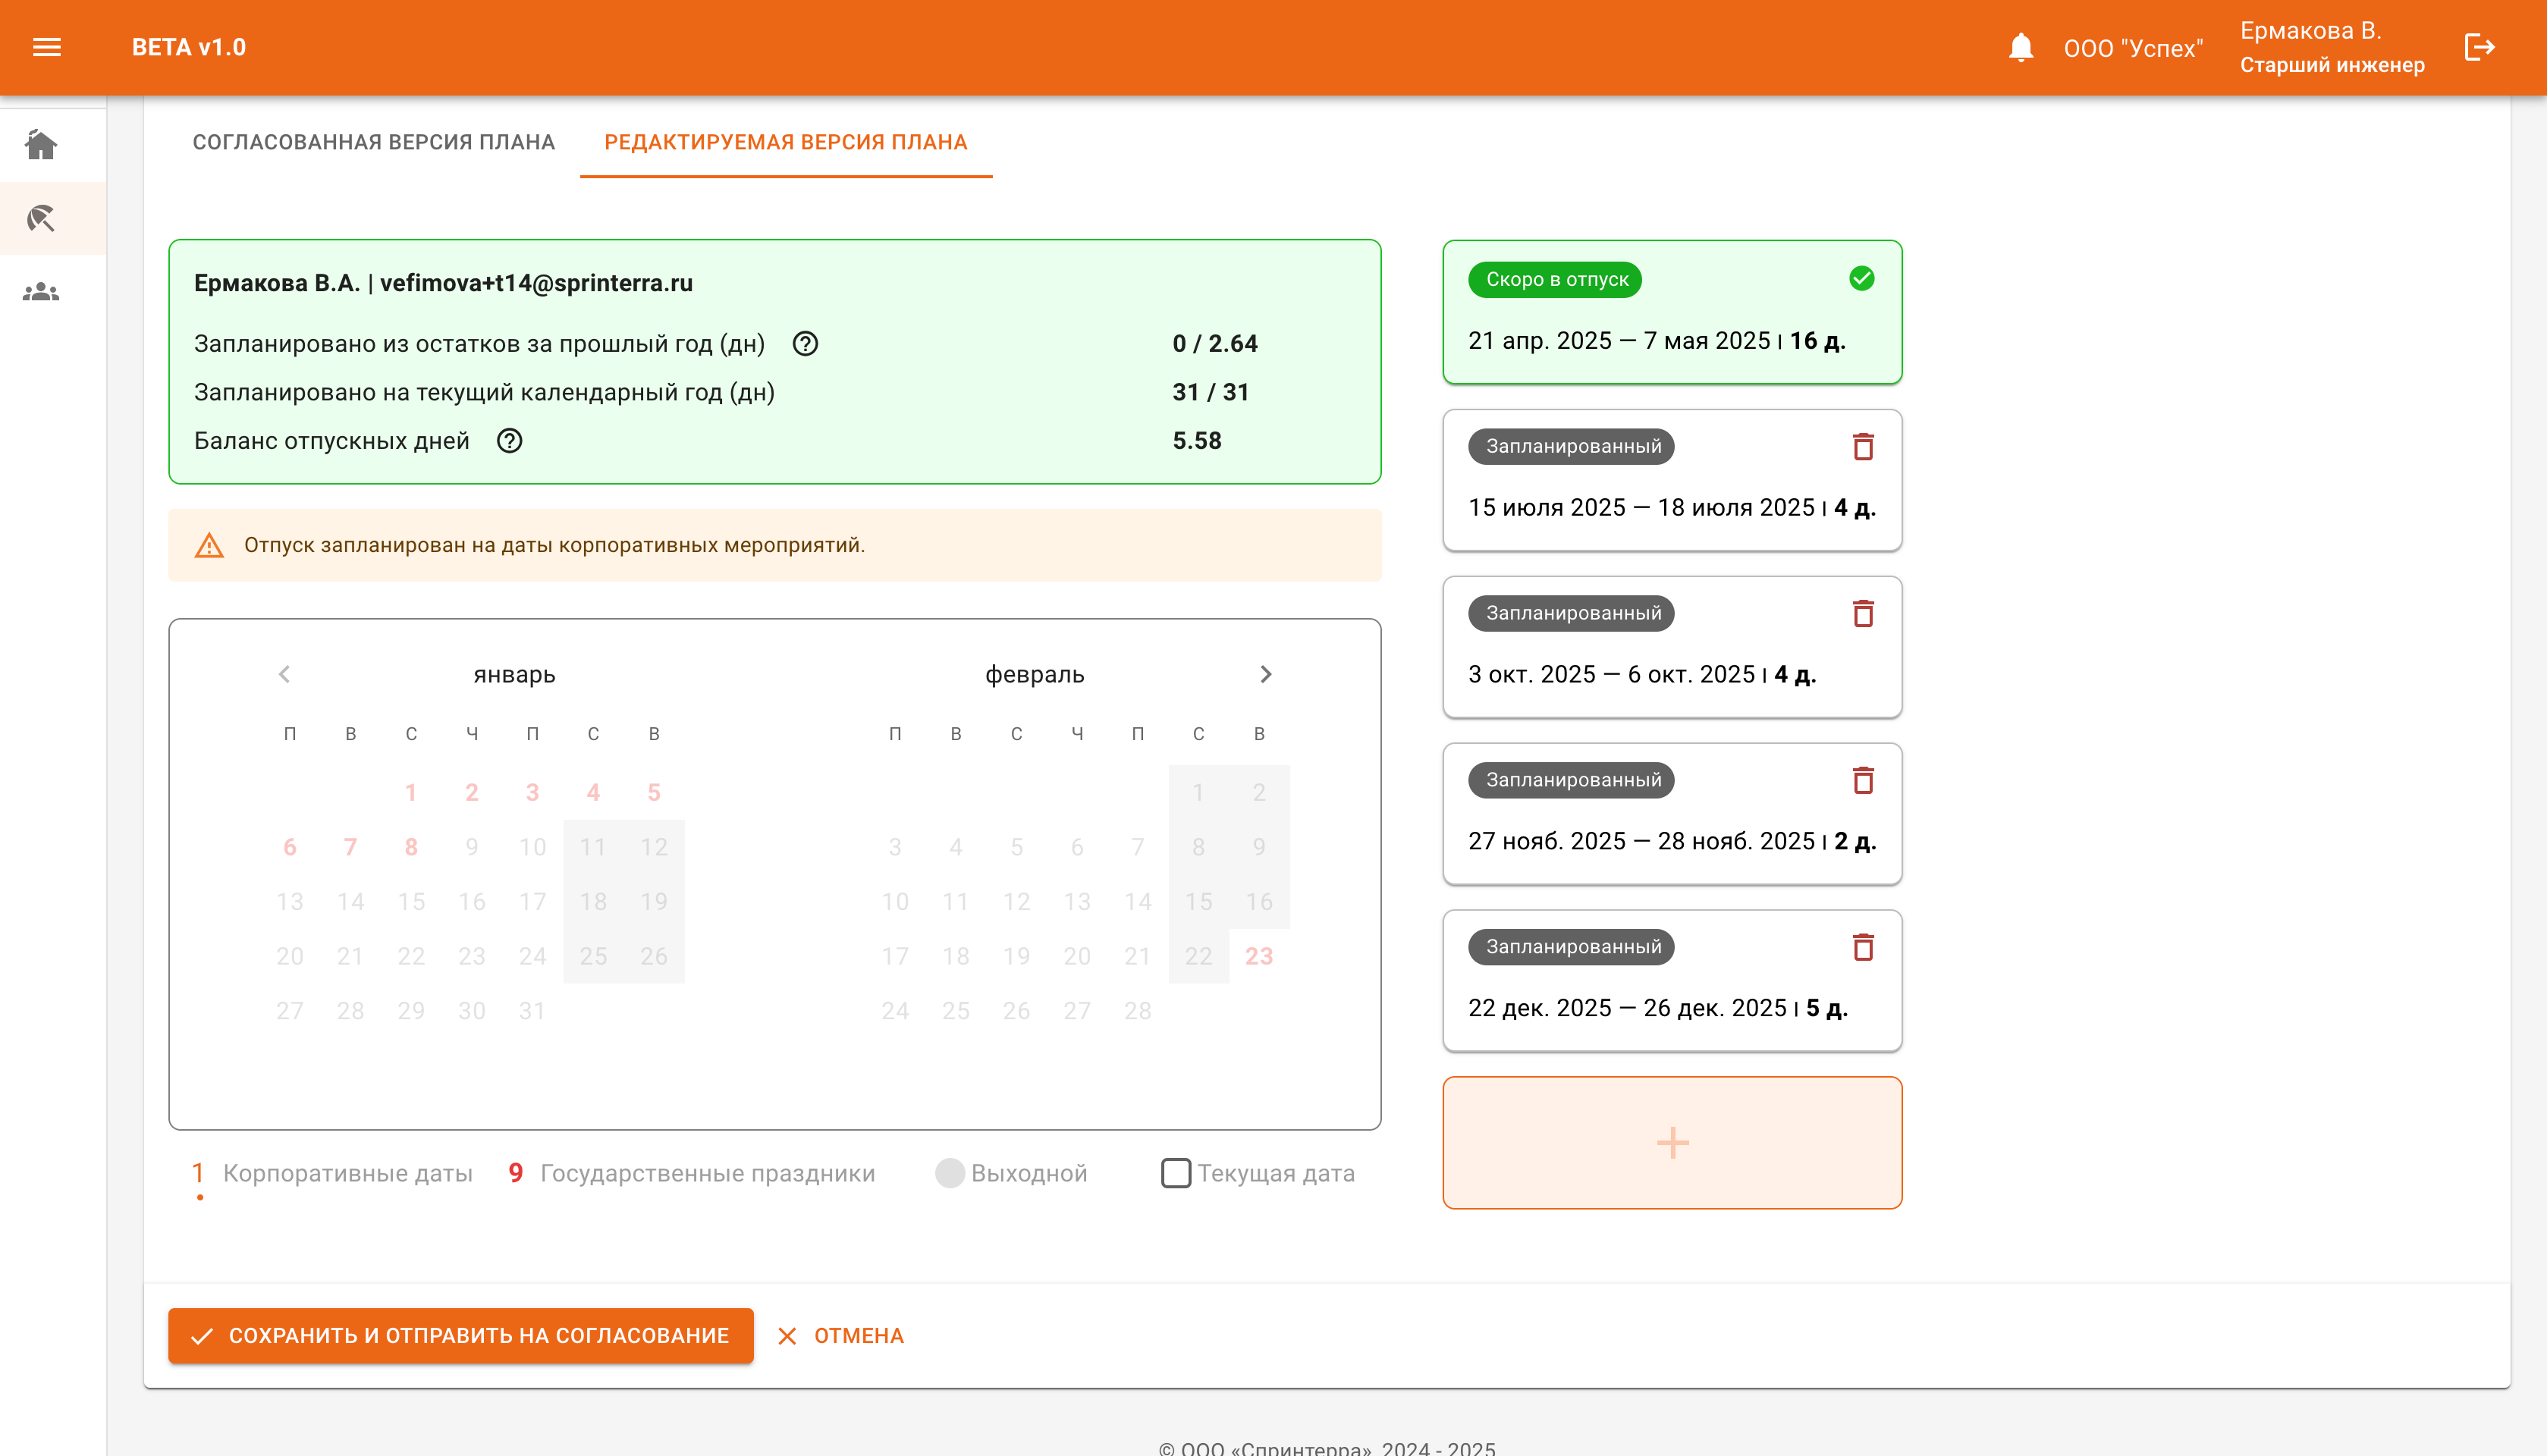The image size is (2547, 1456).
Task: Go to next month in calendar
Action: coord(1265,674)
